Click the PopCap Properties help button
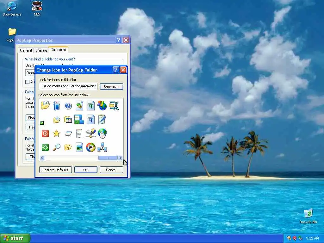324x243 pixels. [x=118, y=40]
